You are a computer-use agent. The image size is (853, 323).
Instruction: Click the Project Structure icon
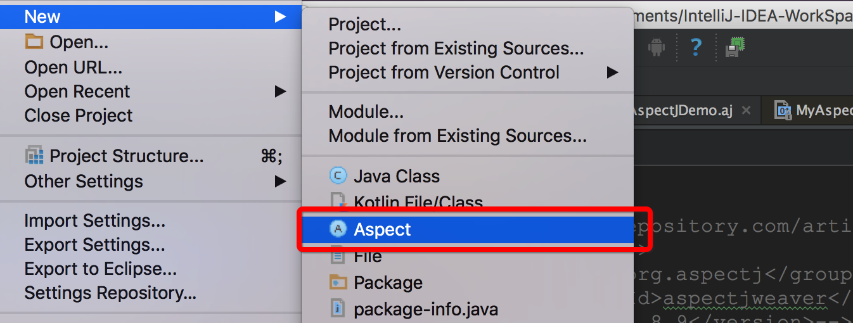(x=34, y=156)
